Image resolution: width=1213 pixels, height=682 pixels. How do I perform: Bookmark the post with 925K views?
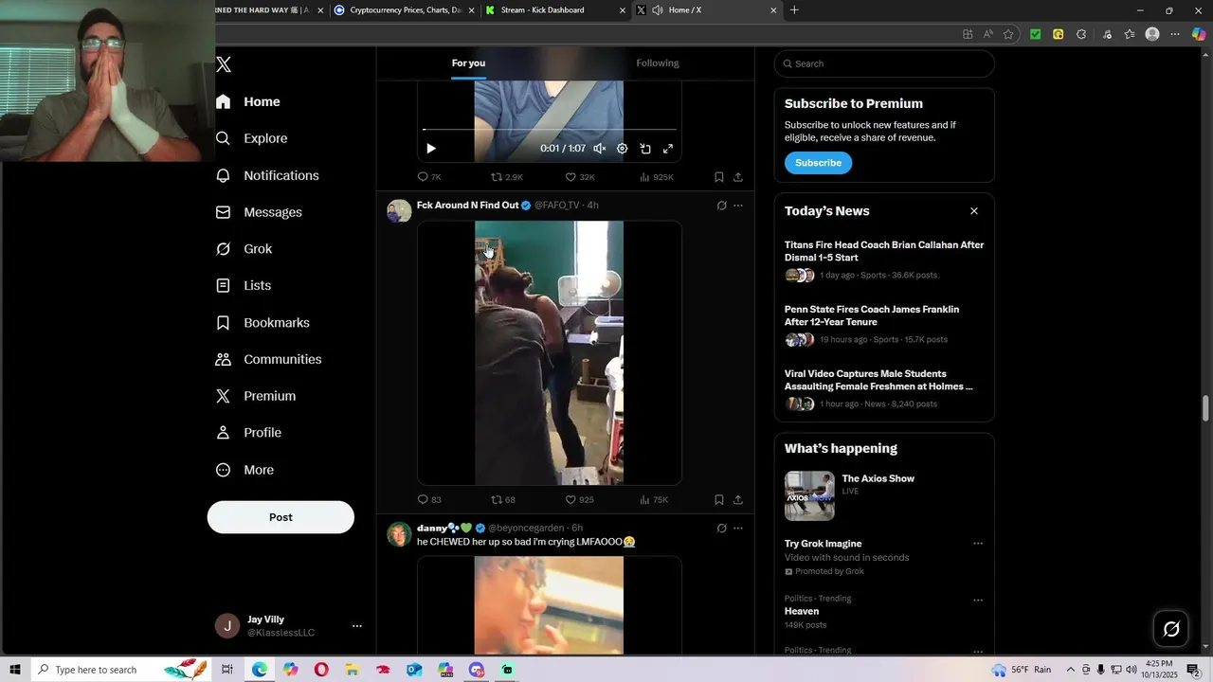pyautogui.click(x=719, y=177)
